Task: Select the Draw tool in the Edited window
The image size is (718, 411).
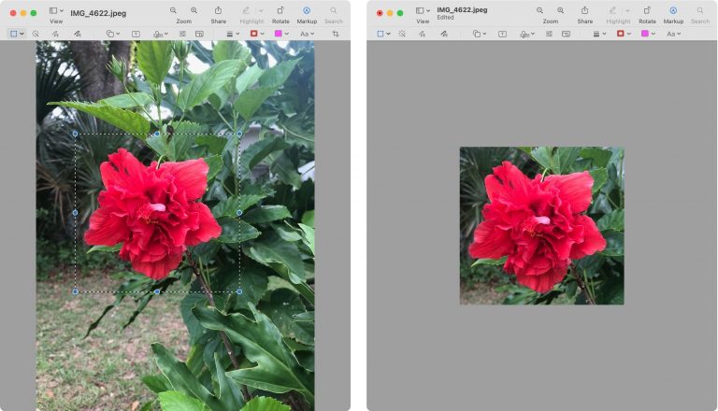Action: (x=444, y=34)
